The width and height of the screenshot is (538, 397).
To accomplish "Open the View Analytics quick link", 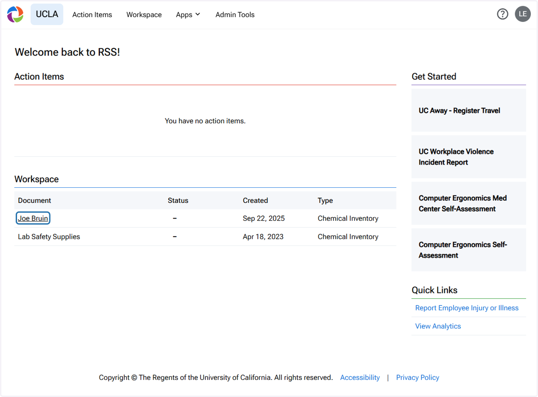I will pyautogui.click(x=438, y=326).
